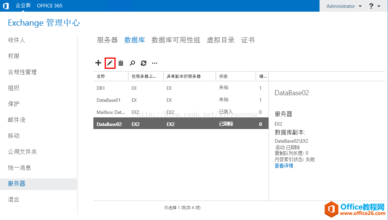This screenshot has height=220, width=388.
Task: Click the 查看详情 link in details pane
Action: pyautogui.click(x=284, y=166)
